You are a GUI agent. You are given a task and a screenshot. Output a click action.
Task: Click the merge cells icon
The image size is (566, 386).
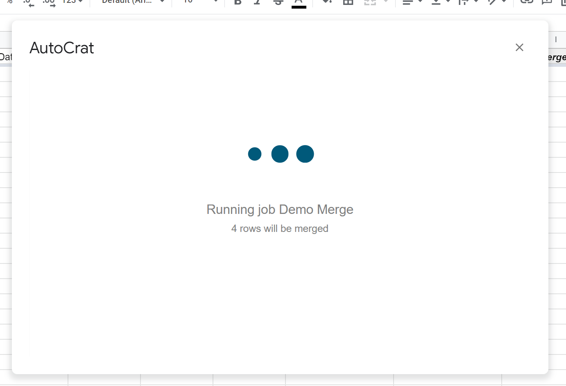(370, 2)
